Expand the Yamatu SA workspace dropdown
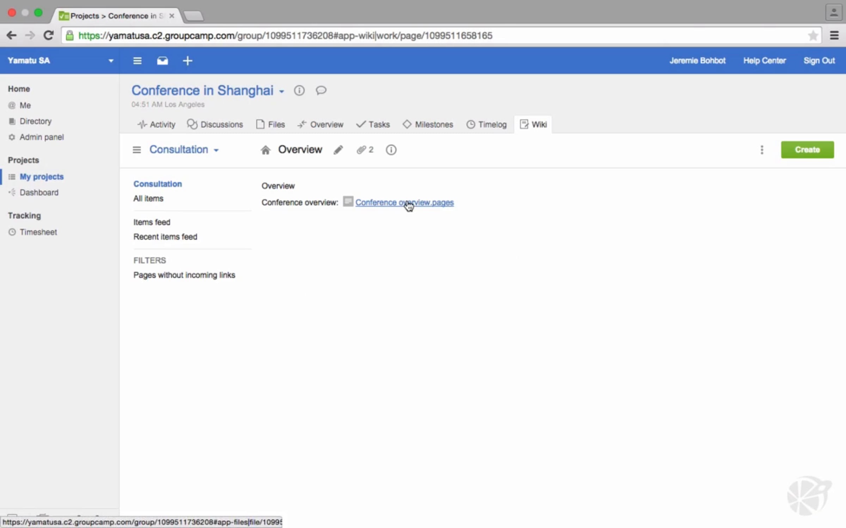The image size is (846, 528). point(111,61)
